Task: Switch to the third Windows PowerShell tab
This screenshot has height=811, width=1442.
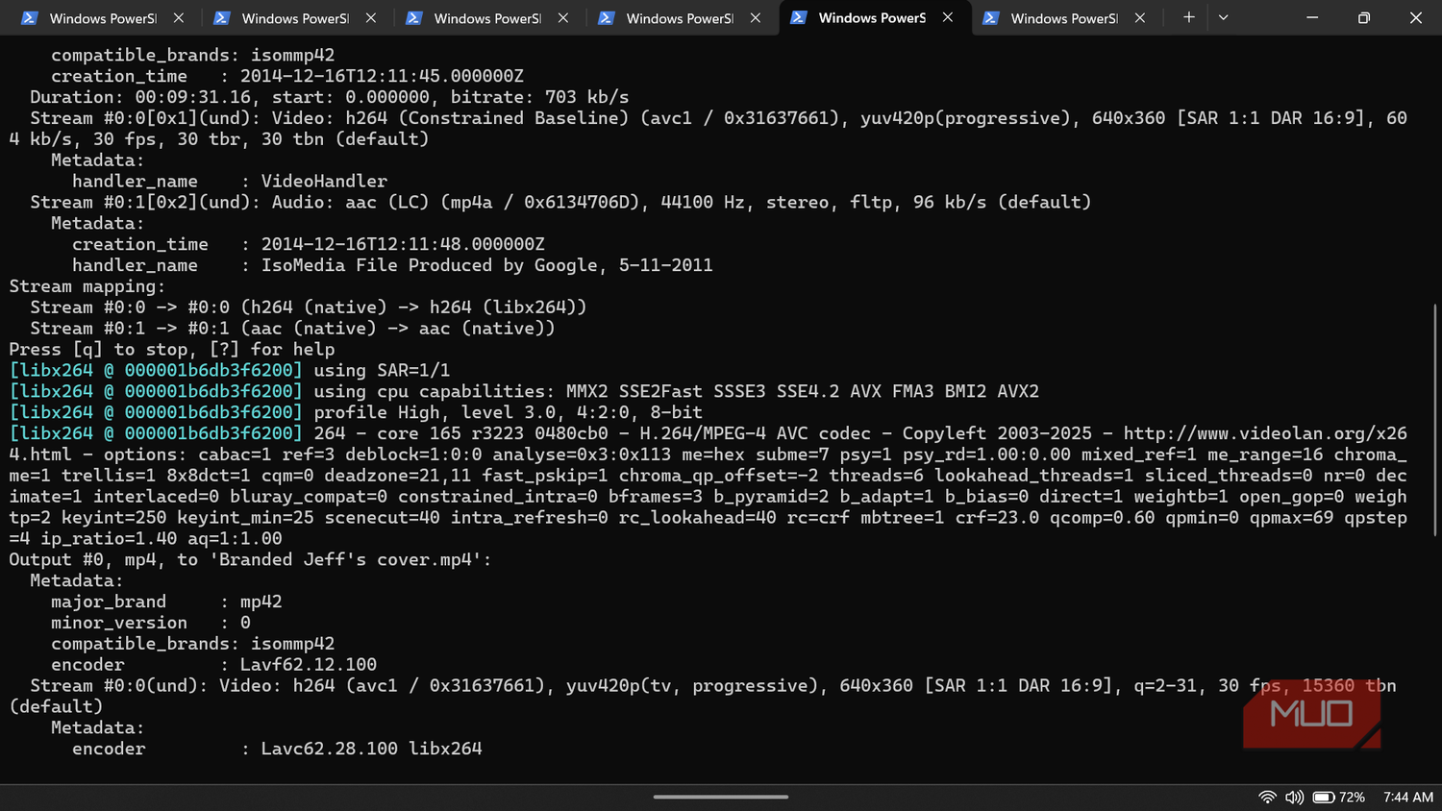Action: (485, 18)
